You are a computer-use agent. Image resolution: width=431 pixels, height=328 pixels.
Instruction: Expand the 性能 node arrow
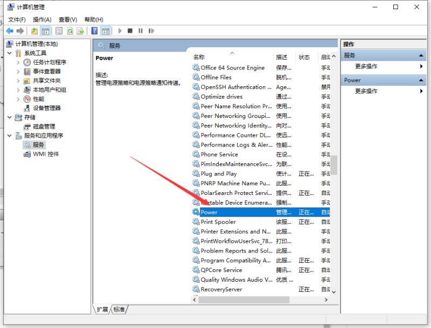pyautogui.click(x=18, y=99)
